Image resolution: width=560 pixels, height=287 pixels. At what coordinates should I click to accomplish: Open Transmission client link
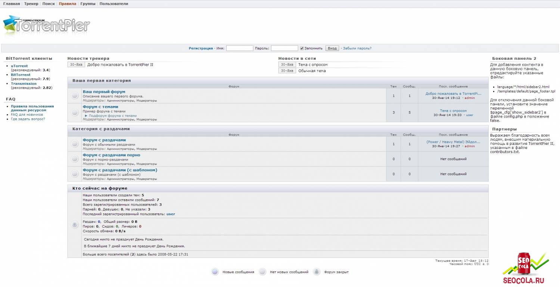[24, 84]
